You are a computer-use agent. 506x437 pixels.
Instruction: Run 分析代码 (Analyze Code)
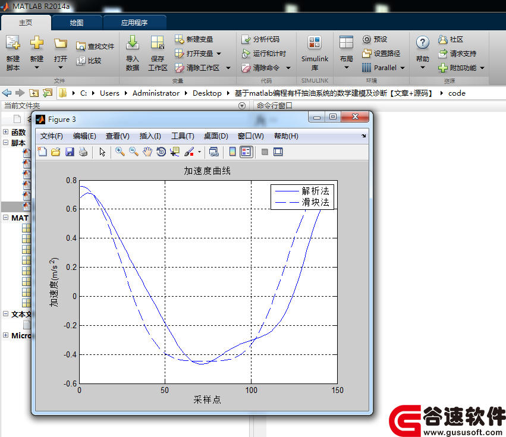pyautogui.click(x=260, y=39)
